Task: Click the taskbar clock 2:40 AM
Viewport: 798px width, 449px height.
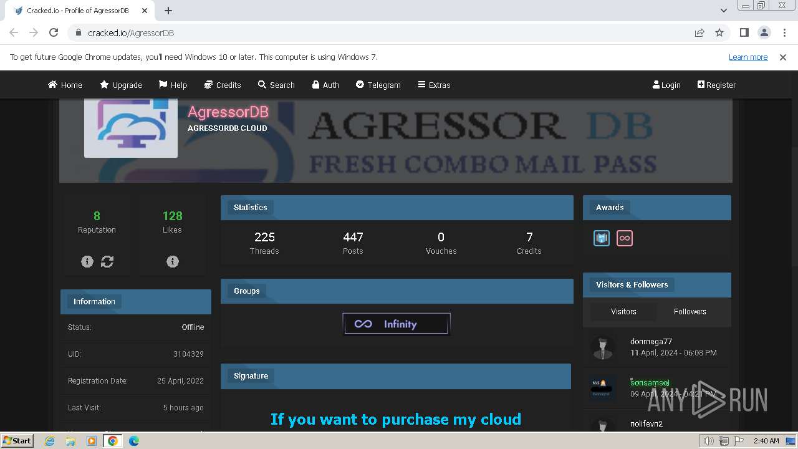Action: (x=766, y=441)
